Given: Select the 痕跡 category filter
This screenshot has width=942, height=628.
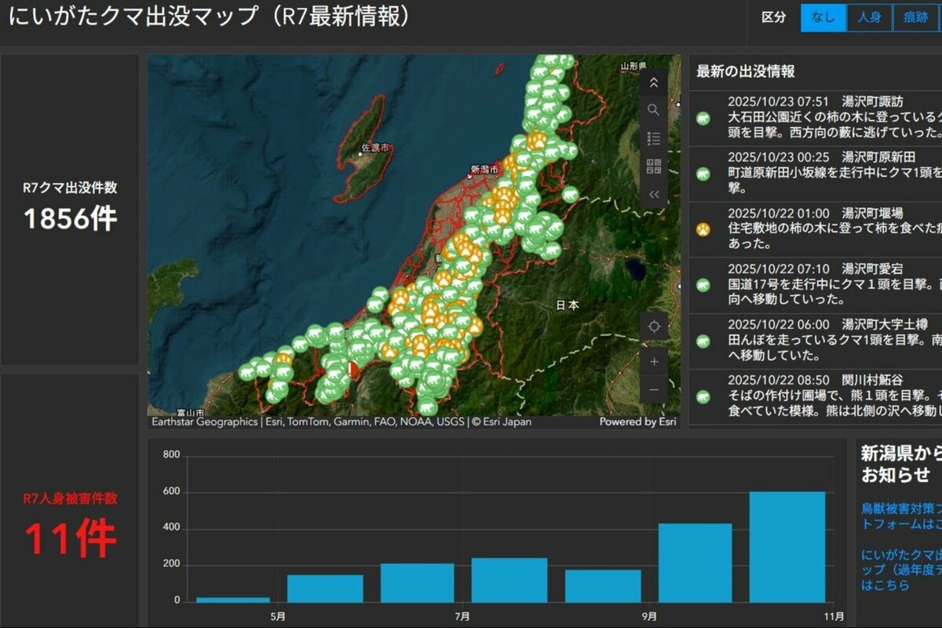Looking at the screenshot, I should click(915, 18).
